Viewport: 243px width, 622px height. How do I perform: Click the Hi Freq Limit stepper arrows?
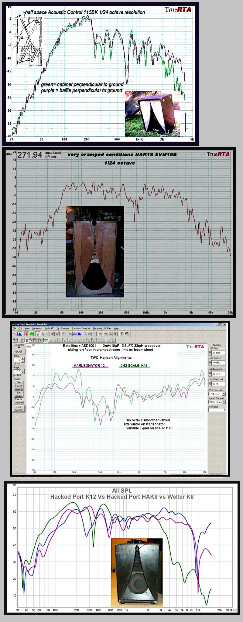coord(210,374)
